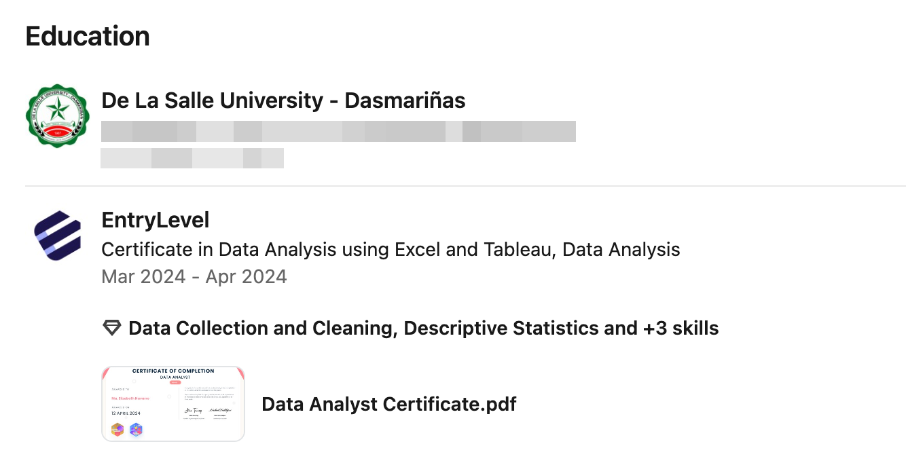This screenshot has height=463, width=906.
Task: Click the blurred dates under De La Salle
Action: pyautogui.click(x=192, y=158)
